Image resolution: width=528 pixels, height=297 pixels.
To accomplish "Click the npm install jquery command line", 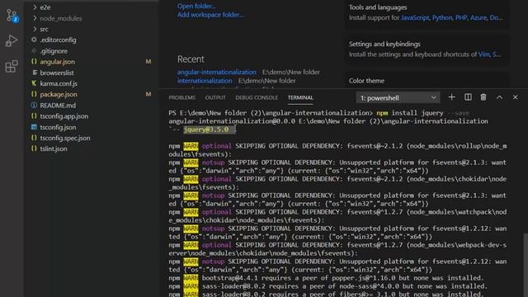I will [410, 113].
